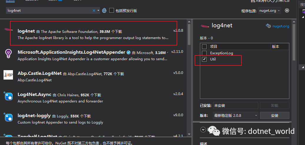Click the 包括预发行版 label

click(x=126, y=11)
